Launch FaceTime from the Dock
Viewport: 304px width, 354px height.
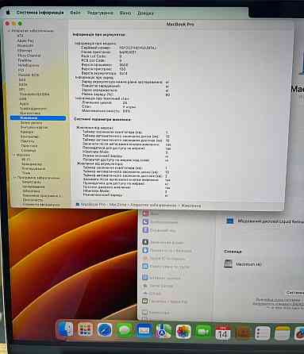[x=203, y=332]
